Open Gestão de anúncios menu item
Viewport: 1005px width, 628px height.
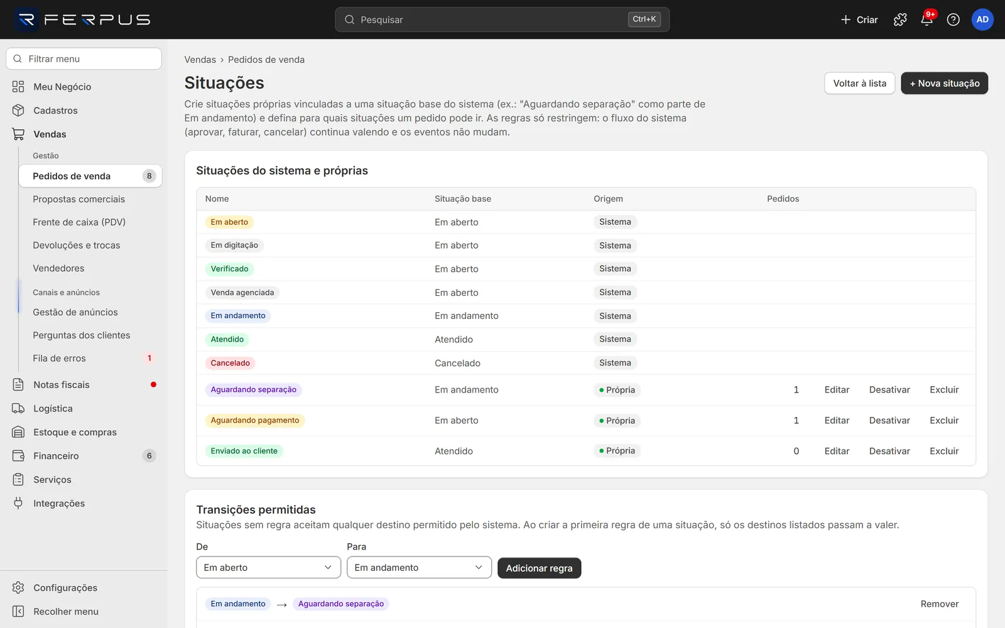click(75, 312)
